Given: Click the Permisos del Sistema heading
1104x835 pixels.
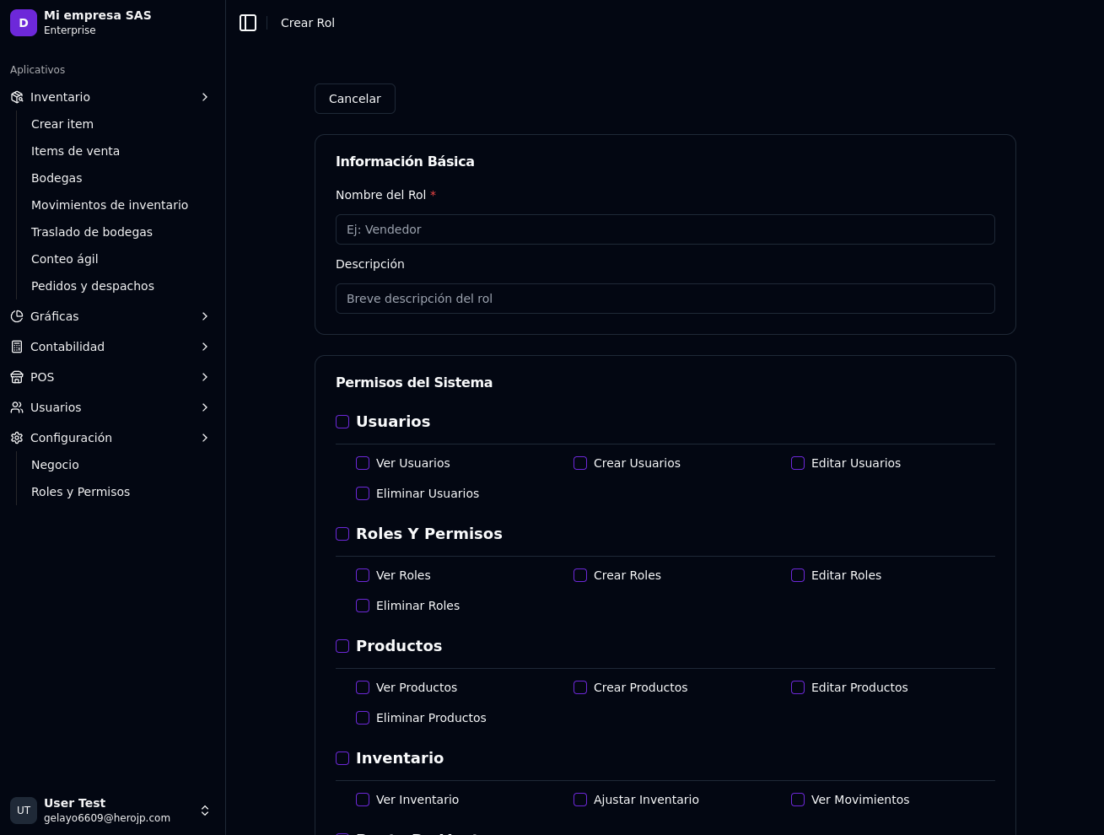Looking at the screenshot, I should coord(414,382).
